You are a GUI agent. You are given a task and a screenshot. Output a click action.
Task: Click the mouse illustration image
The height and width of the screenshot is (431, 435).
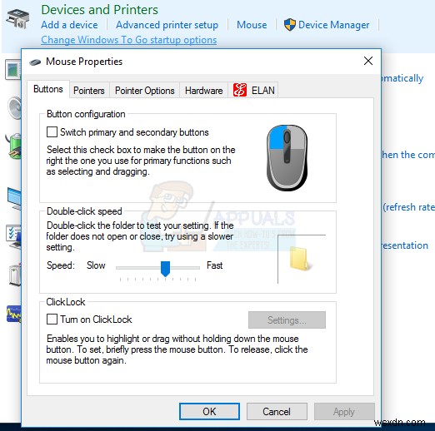pos(287,157)
